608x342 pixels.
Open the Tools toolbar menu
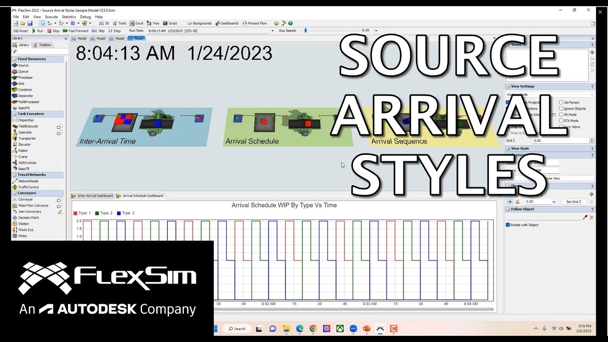119,23
